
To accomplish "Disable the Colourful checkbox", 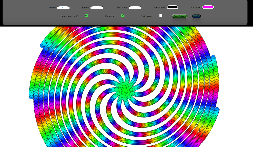I will tap(123, 15).
